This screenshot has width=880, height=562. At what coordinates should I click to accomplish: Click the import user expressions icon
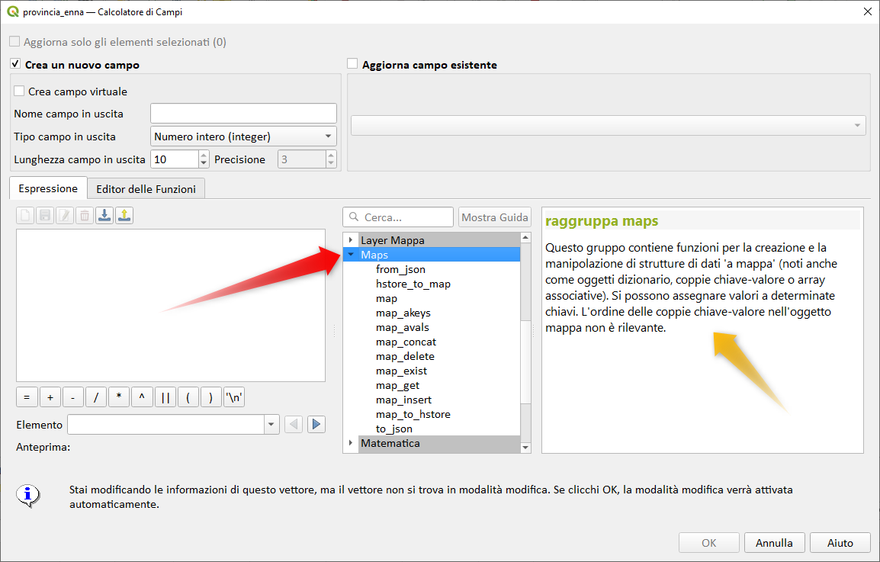(x=105, y=216)
